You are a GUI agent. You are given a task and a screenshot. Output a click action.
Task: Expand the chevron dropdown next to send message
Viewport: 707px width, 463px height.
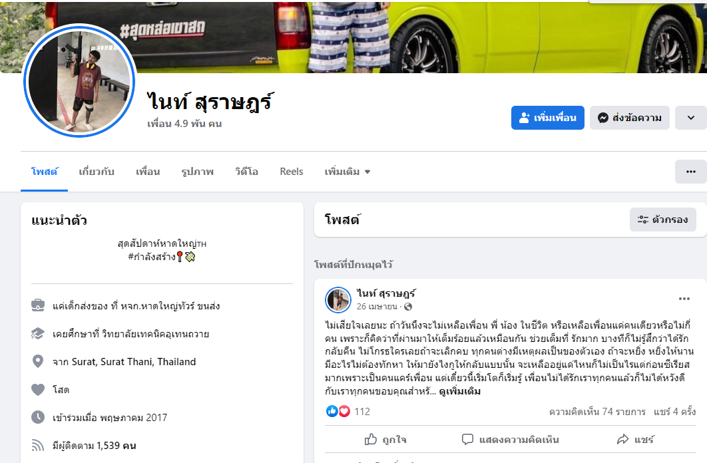pyautogui.click(x=691, y=118)
